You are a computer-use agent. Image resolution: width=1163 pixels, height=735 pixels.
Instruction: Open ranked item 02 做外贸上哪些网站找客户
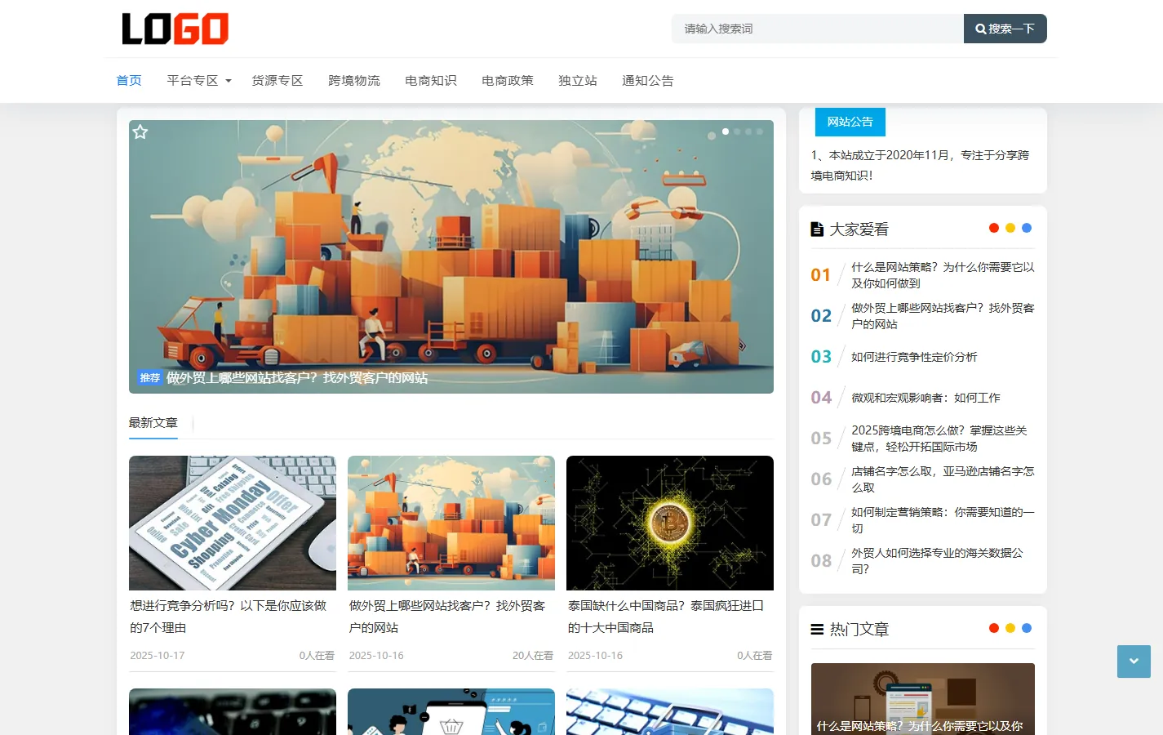943,316
